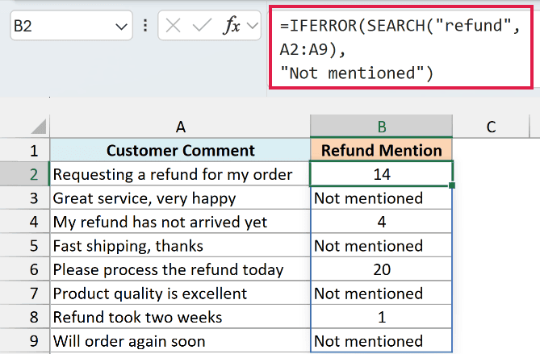The image size is (540, 354).
Task: Open the Name Box dropdown arrow
Action: click(x=121, y=26)
